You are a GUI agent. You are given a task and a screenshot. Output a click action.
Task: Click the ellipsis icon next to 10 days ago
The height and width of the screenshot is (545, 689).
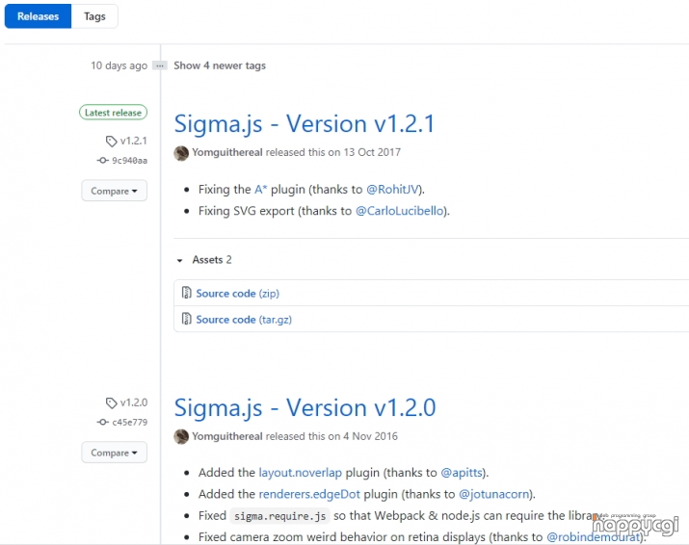(160, 65)
